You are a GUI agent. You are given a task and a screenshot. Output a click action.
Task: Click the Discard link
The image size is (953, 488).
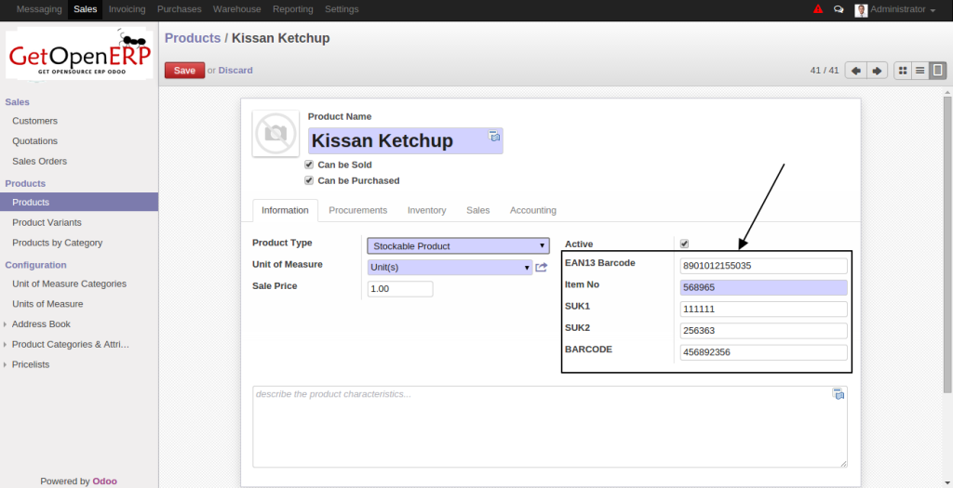(x=235, y=71)
